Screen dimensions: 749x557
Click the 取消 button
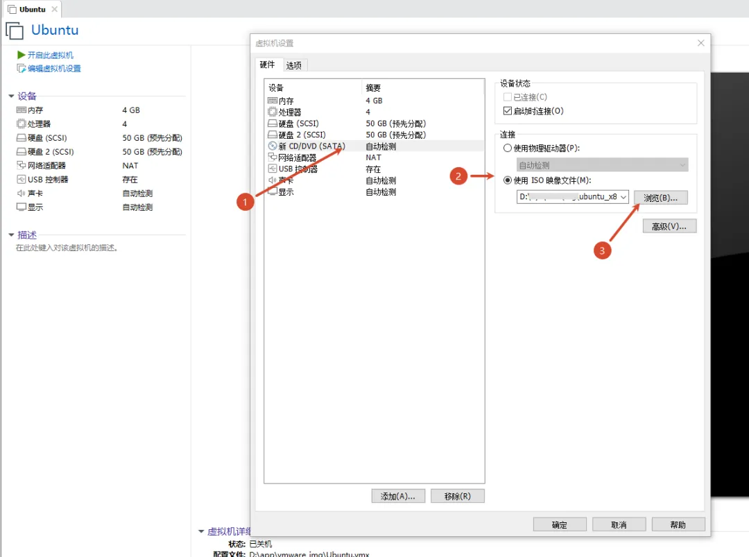click(619, 524)
